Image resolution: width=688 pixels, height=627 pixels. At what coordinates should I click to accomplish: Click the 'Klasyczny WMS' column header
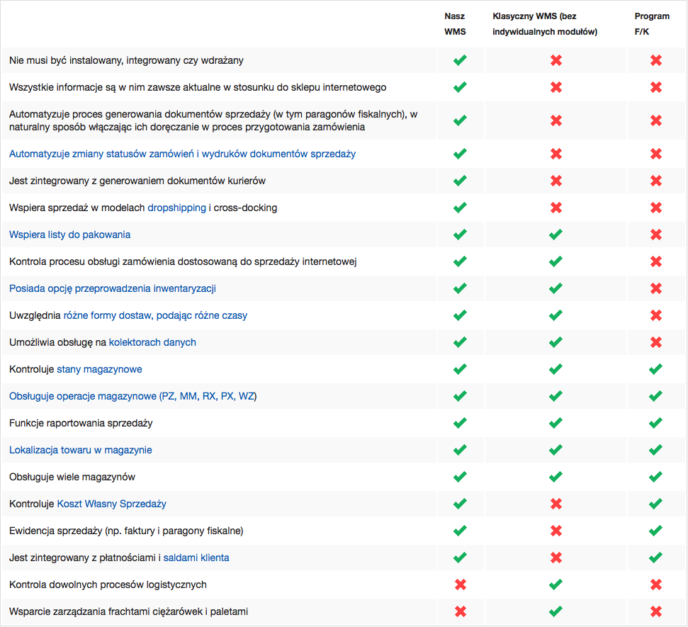point(545,23)
